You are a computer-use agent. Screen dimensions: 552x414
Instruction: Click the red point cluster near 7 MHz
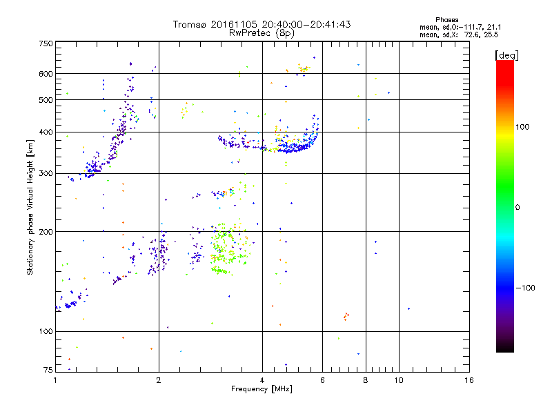[x=346, y=317]
